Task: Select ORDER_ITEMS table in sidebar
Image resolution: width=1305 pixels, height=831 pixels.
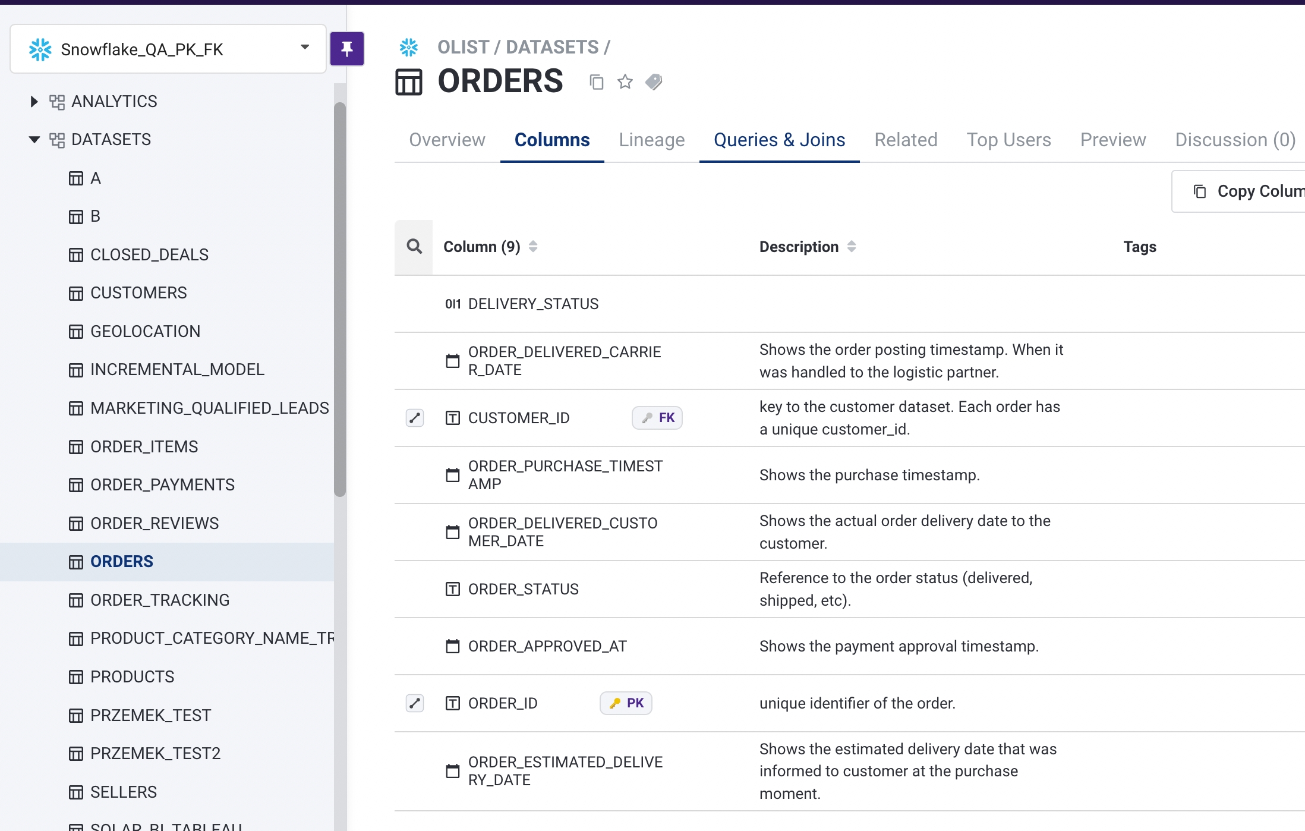Action: 144,446
